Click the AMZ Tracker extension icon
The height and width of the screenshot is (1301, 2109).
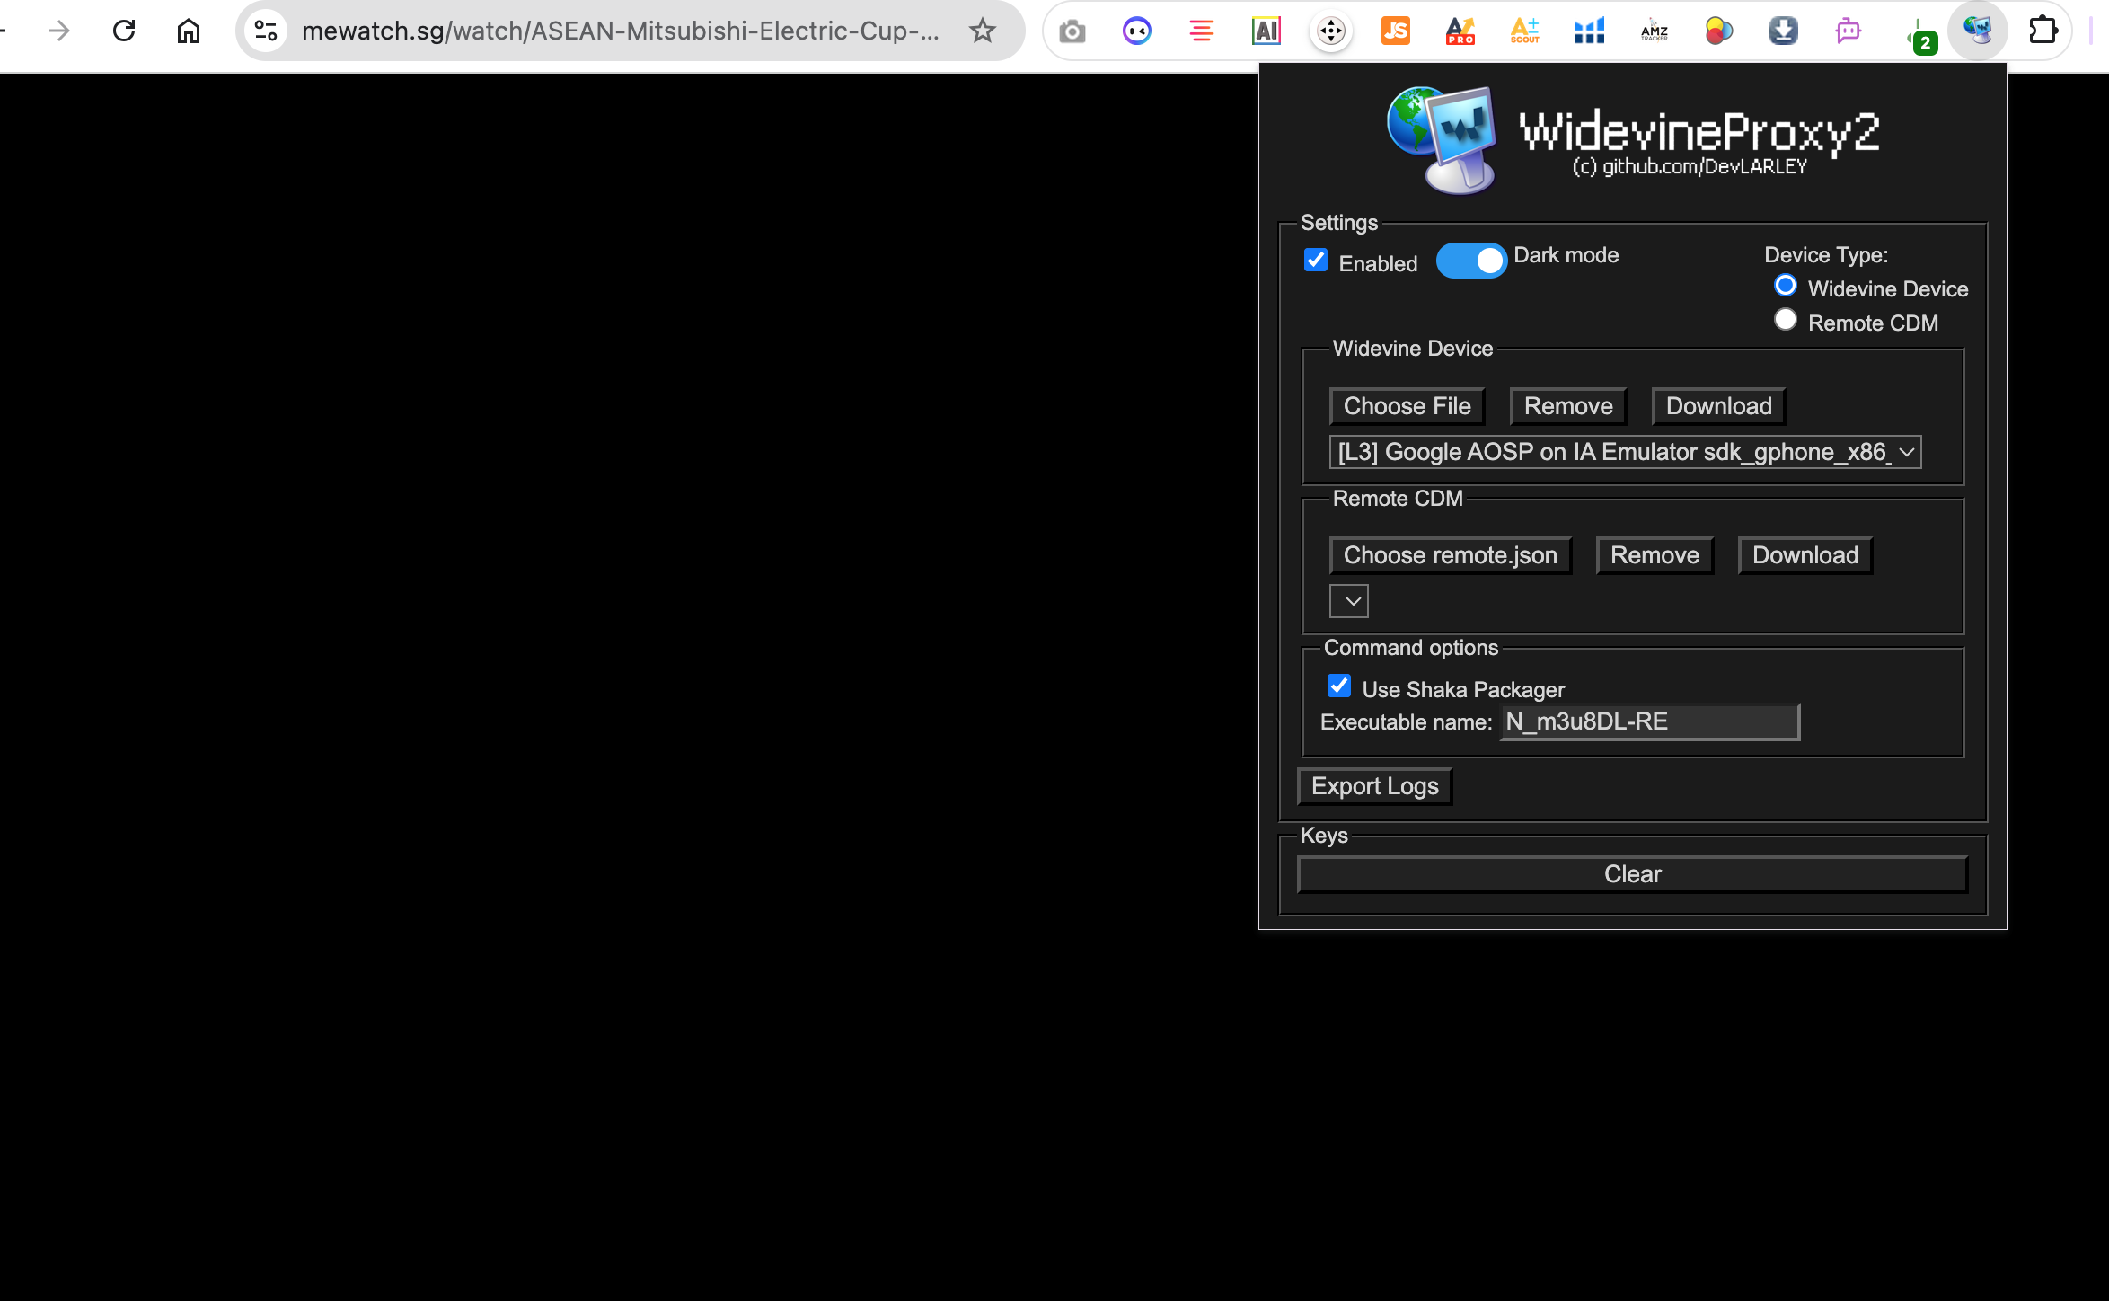(1654, 31)
